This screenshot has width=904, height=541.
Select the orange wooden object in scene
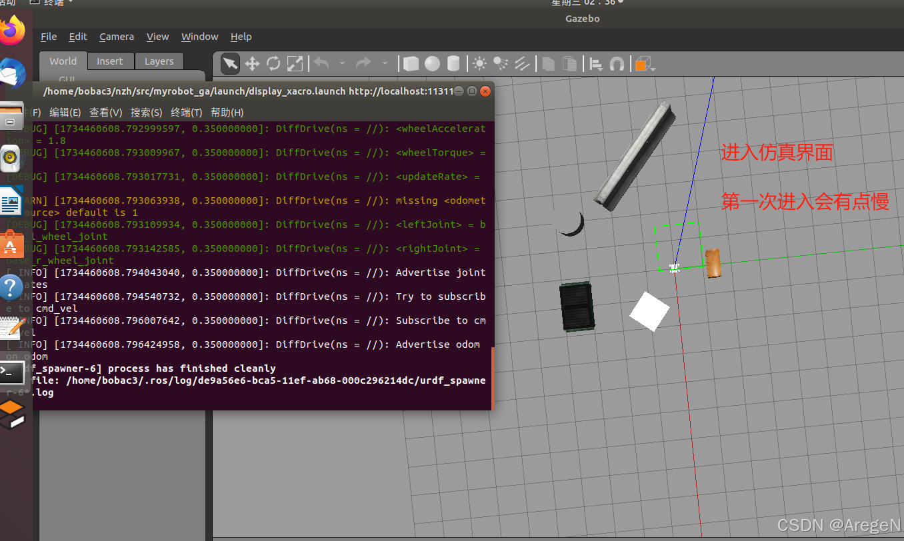(713, 263)
